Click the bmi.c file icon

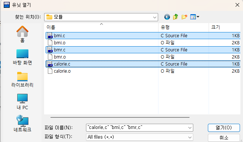click(x=50, y=35)
